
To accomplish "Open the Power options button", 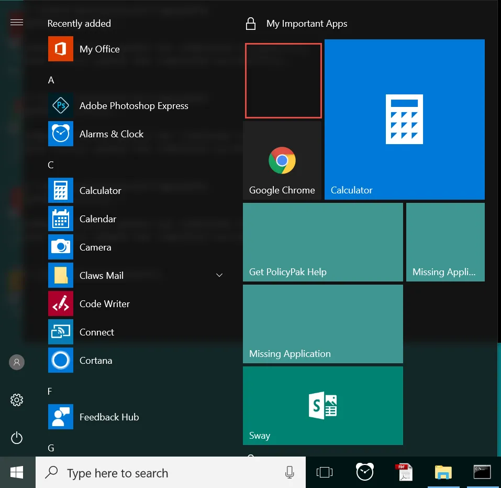I will pyautogui.click(x=17, y=438).
